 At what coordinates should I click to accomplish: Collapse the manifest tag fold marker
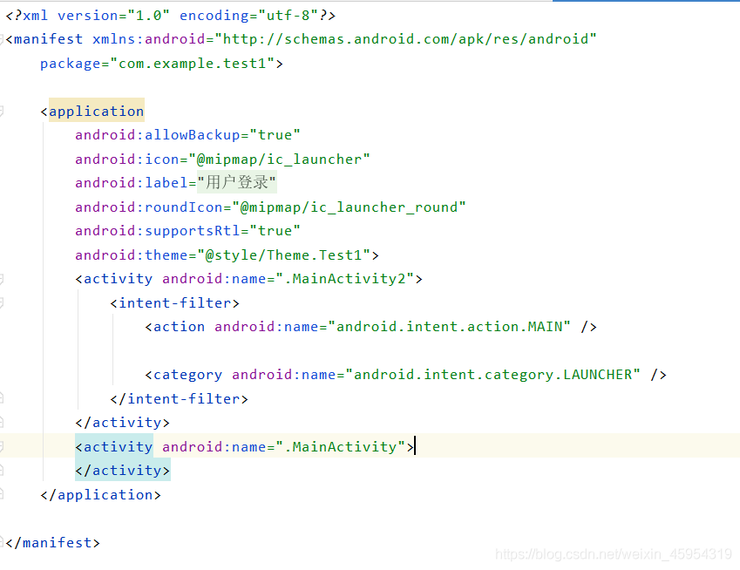2,39
